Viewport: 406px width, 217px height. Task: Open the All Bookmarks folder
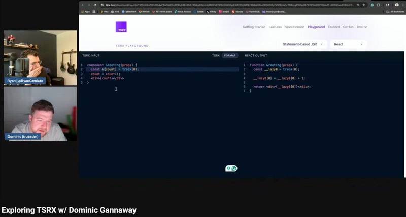tap(395, 12)
